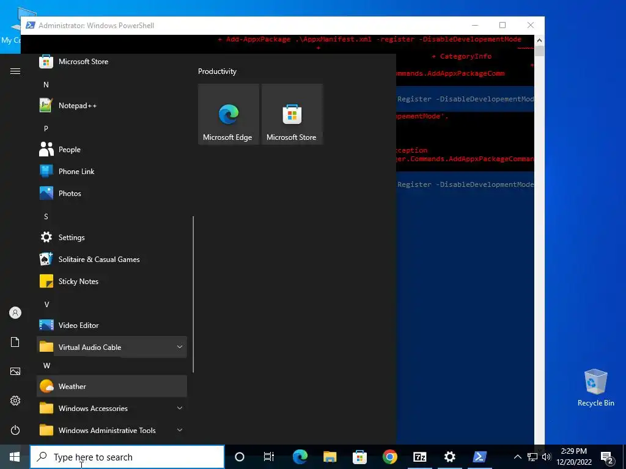The image size is (626, 469).
Task: Click the PowerShell window vertical scrollbar thumb
Action: point(539,51)
